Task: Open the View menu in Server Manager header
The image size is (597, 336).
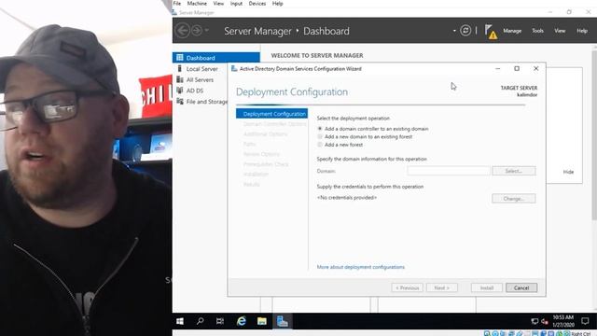Action: coord(560,31)
